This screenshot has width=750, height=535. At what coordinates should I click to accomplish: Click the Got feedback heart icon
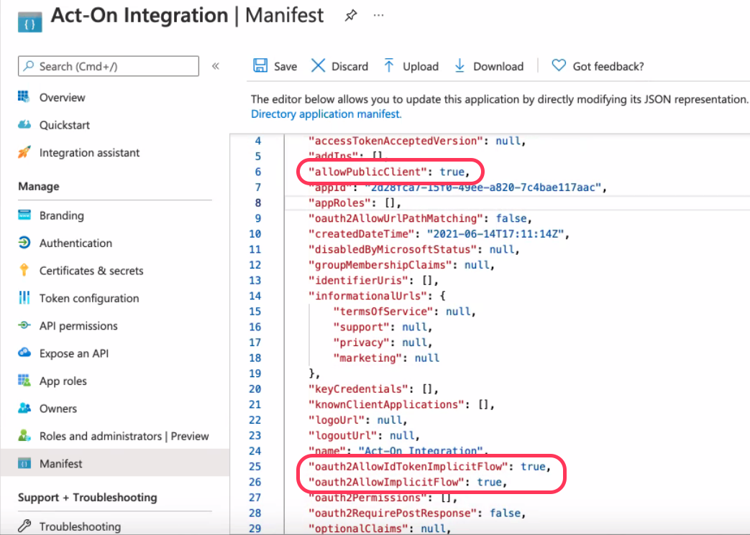point(558,65)
